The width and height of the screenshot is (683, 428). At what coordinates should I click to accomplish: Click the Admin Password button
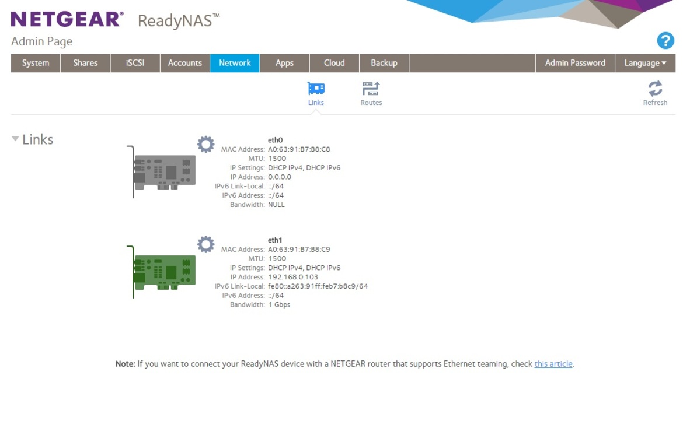coord(575,63)
